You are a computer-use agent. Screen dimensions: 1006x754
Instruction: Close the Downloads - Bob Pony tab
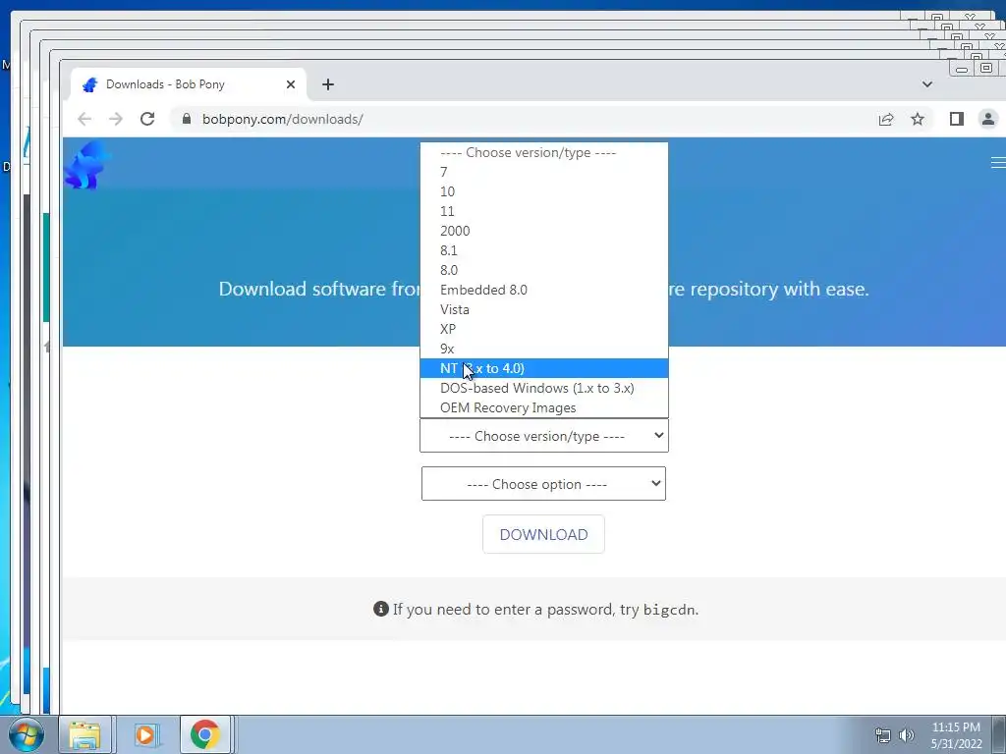point(291,84)
